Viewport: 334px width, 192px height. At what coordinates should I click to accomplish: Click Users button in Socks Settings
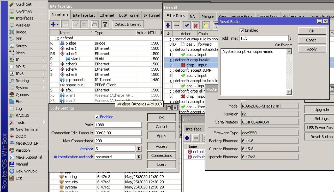(162, 165)
